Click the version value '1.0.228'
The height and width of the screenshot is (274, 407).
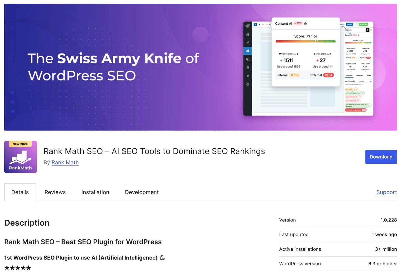point(388,220)
